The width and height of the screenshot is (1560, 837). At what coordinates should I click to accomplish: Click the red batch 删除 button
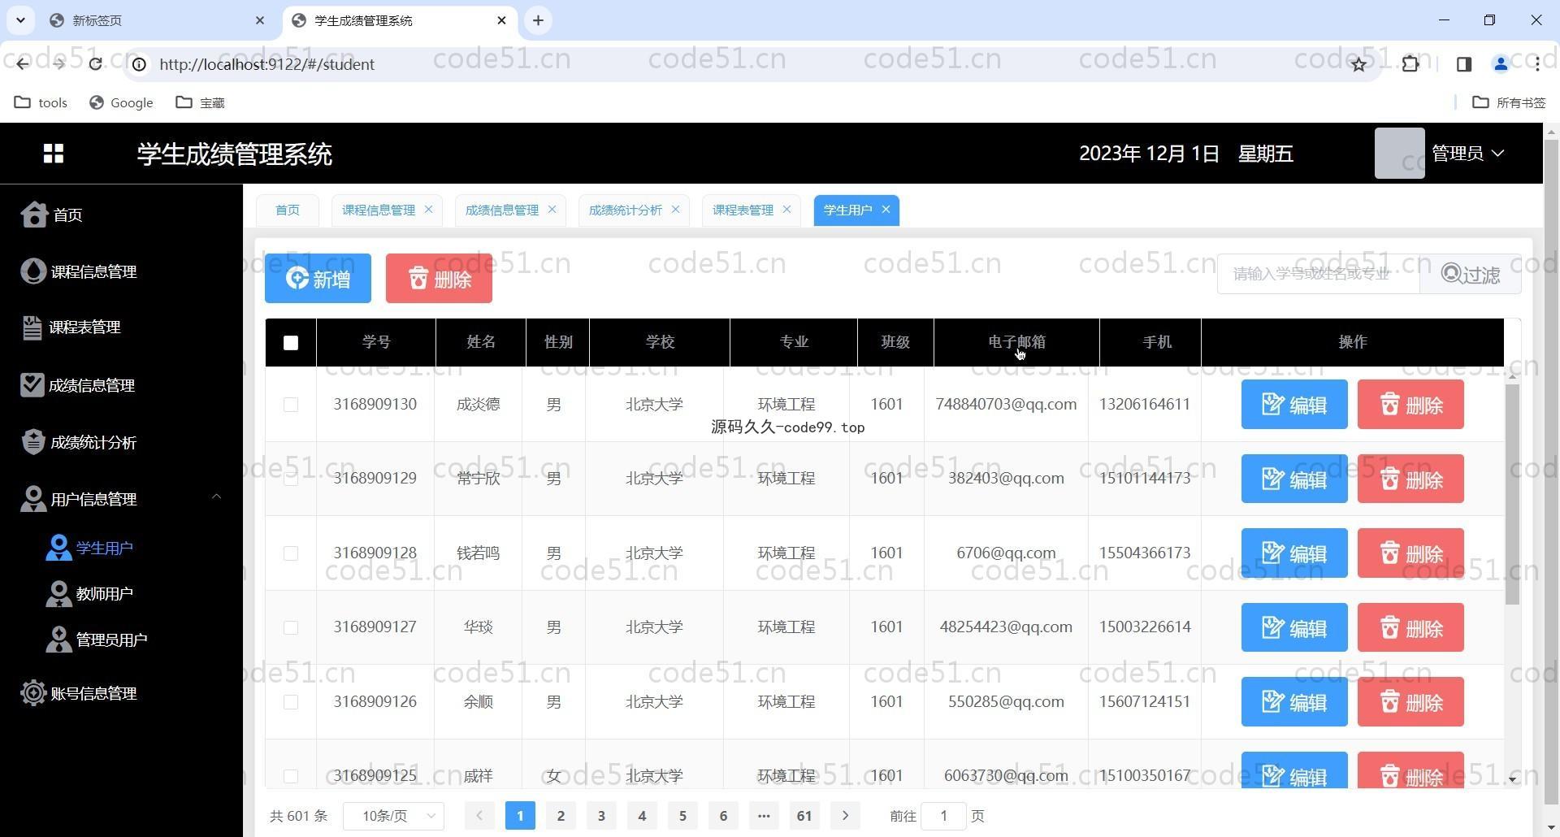coord(439,278)
